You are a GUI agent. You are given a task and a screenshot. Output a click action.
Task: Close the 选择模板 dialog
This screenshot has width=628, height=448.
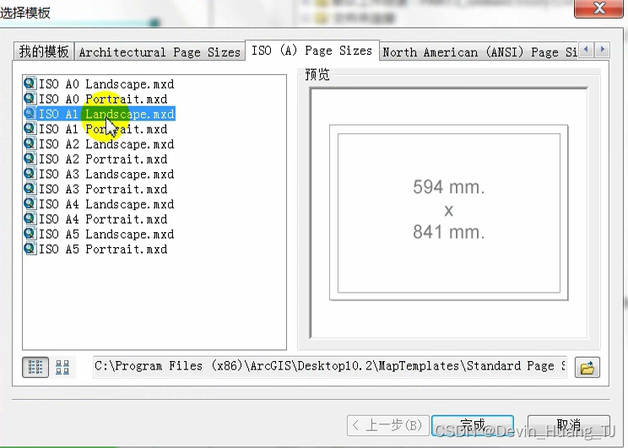[x=598, y=8]
